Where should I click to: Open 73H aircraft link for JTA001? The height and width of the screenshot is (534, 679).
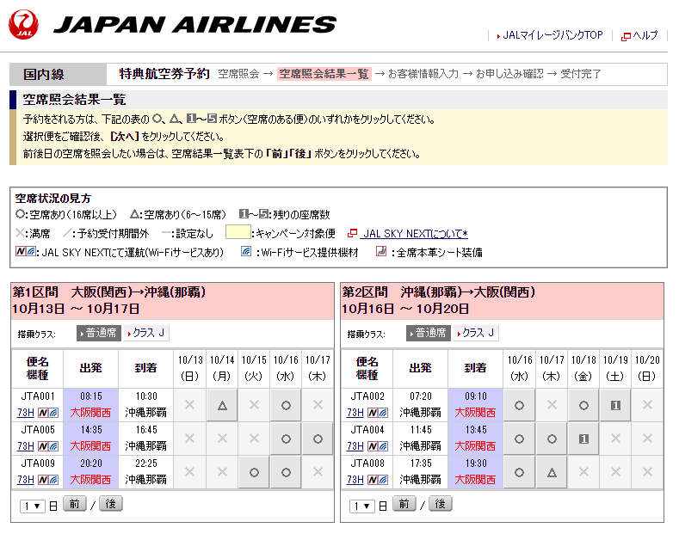(26, 413)
